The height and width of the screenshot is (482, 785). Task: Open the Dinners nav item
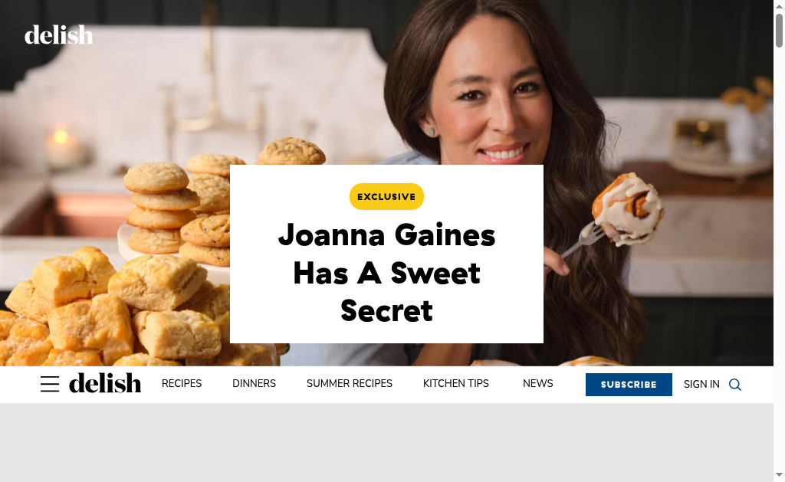pos(254,383)
